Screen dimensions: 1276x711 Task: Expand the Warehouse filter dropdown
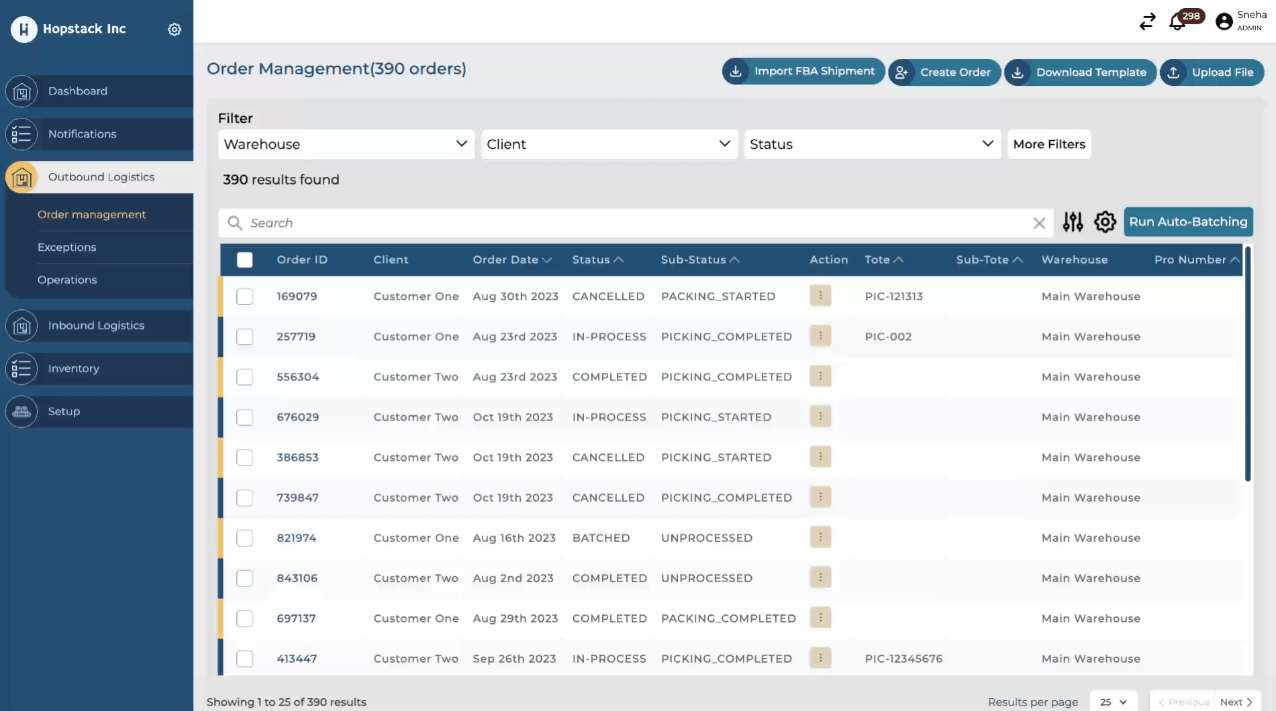click(x=346, y=144)
